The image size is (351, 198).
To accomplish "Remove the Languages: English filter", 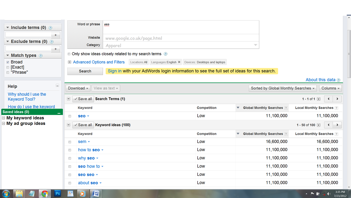I will coord(179,62).
